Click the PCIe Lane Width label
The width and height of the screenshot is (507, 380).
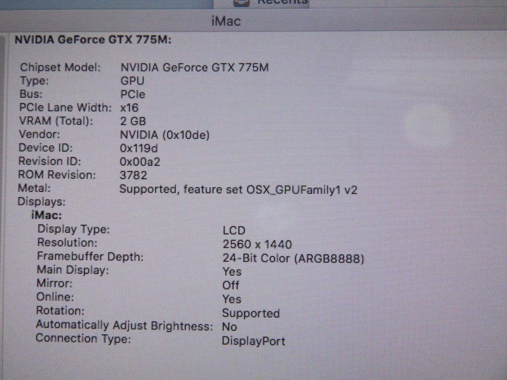65,107
